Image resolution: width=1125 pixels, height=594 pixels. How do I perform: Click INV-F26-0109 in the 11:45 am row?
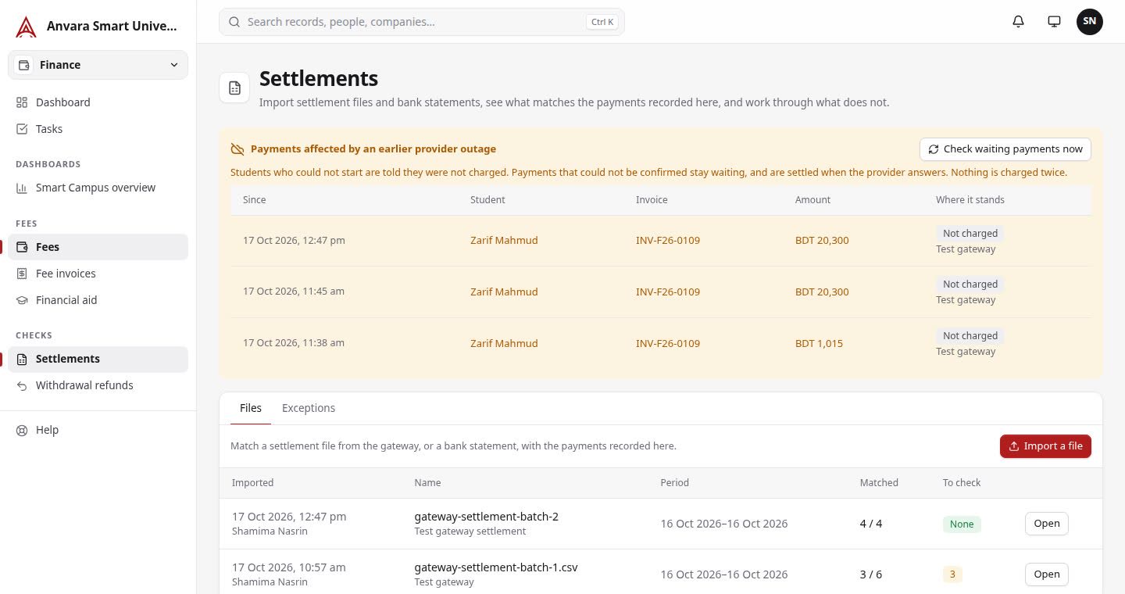668,292
